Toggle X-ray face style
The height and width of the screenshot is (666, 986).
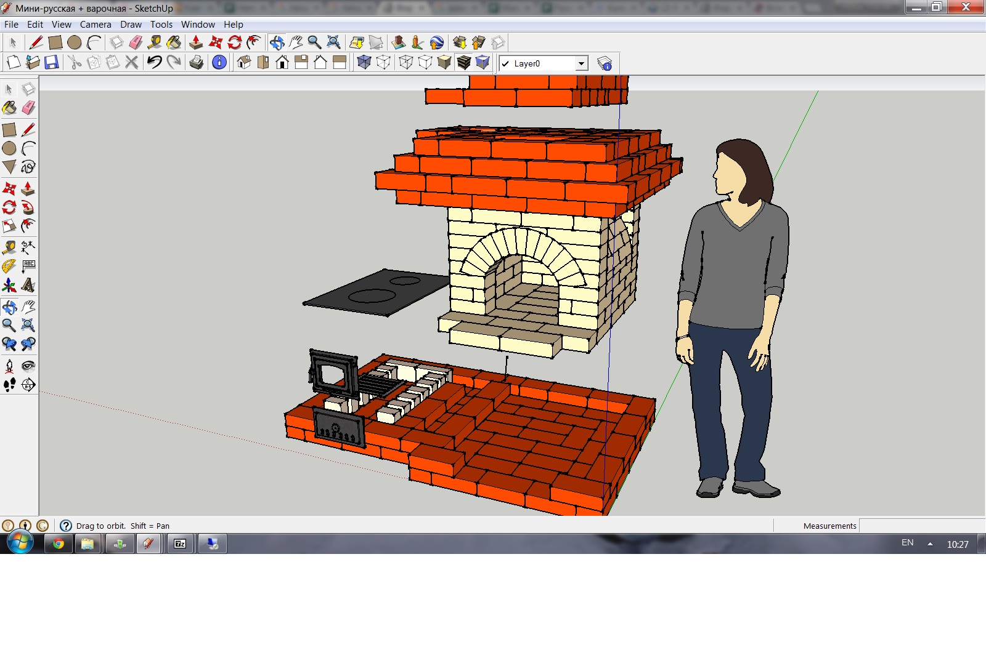click(364, 62)
